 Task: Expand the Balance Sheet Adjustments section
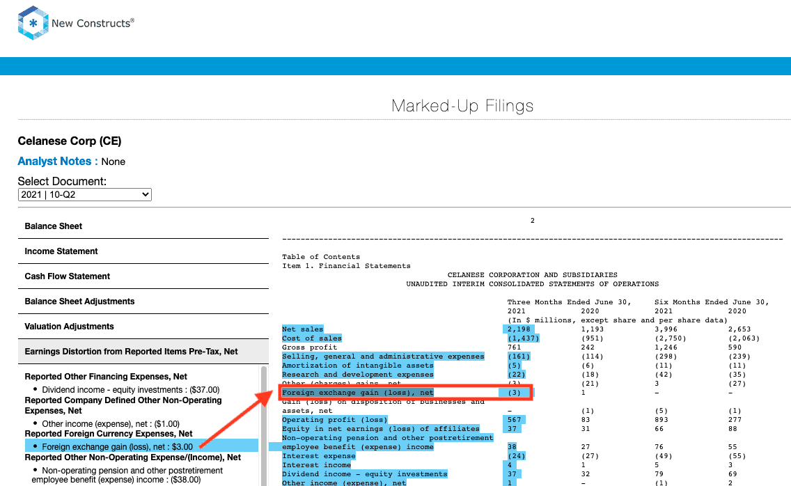(x=143, y=301)
